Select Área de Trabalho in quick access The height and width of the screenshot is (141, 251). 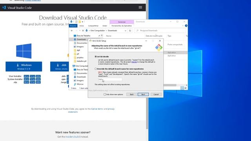[x=84, y=36]
